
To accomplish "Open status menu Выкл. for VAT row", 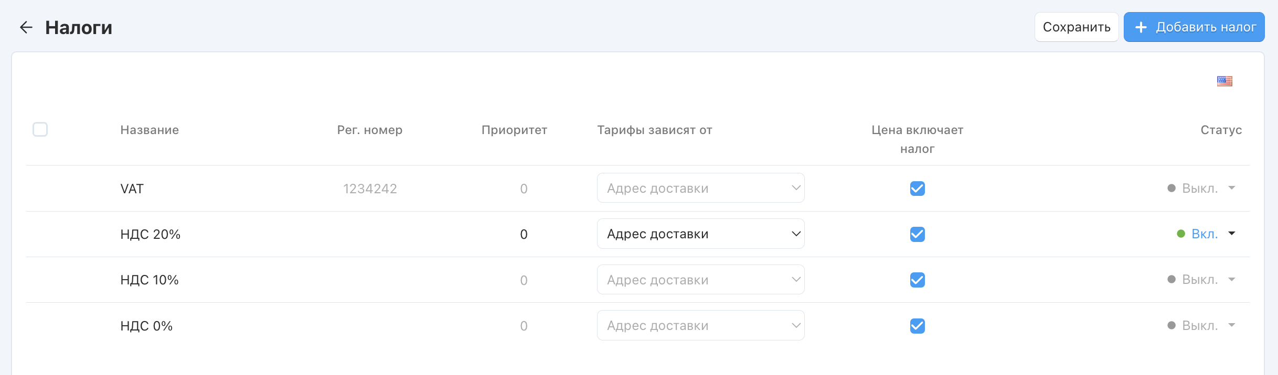I will tap(1201, 189).
